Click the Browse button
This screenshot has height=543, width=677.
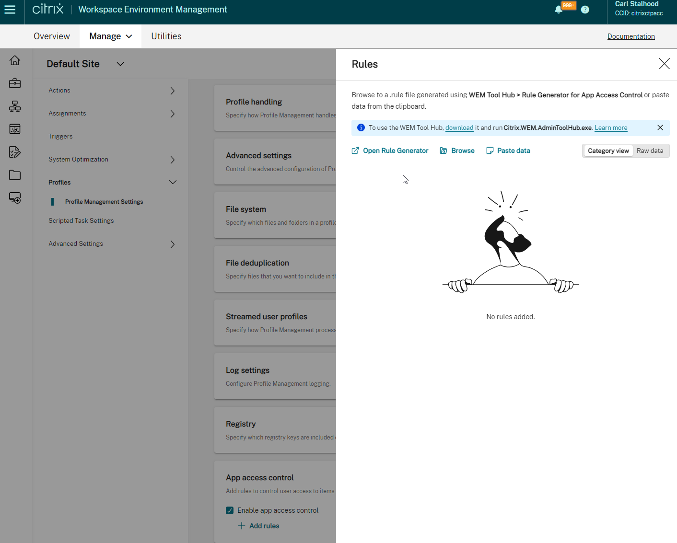coord(457,150)
